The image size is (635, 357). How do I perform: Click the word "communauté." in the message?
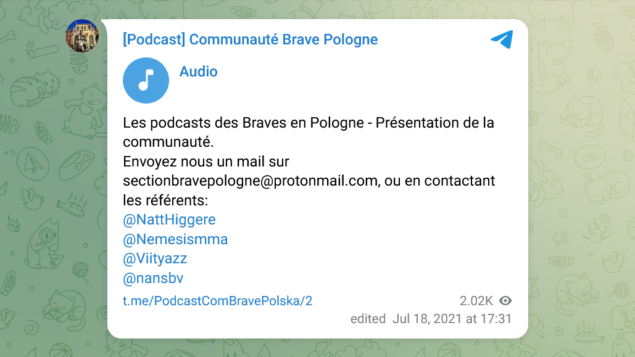[168, 142]
